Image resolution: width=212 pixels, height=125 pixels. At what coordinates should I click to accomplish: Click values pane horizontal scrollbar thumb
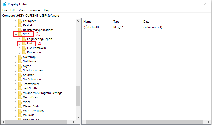145,122
